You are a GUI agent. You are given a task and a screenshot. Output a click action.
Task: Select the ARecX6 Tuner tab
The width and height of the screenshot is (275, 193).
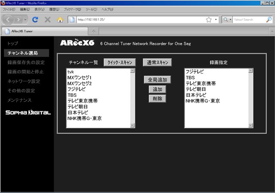coord(45,31)
